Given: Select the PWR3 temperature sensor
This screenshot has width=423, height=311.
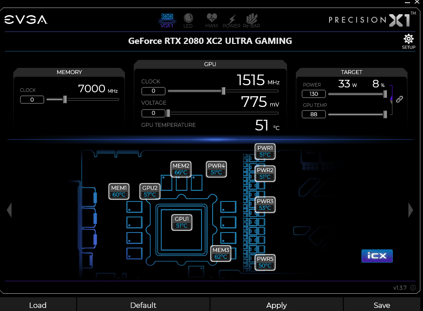Looking at the screenshot, I should 265,205.
